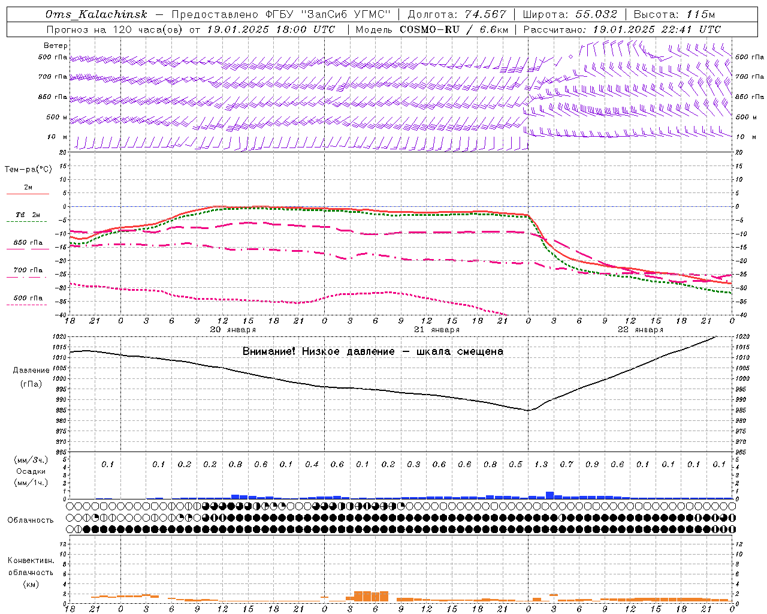Click the tallest blue precipitation bar after 22 января midnight
Screen dimensions: 767x614
pyautogui.click(x=549, y=495)
